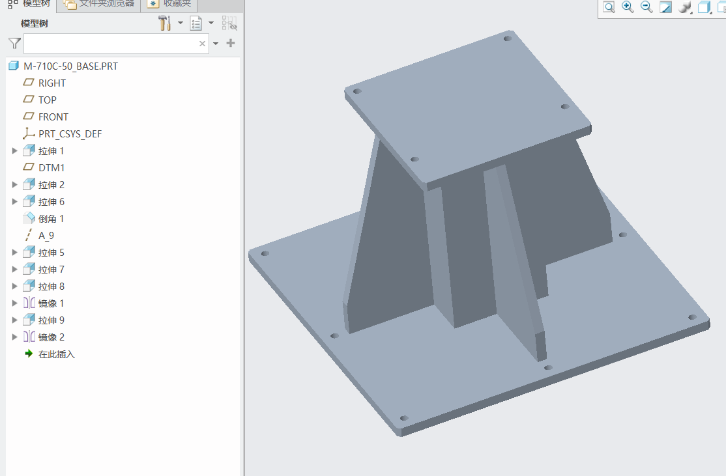Screen dimensions: 726x476
Task: Open the settings dropdown arrow beside hammer icon
Action: [x=180, y=23]
